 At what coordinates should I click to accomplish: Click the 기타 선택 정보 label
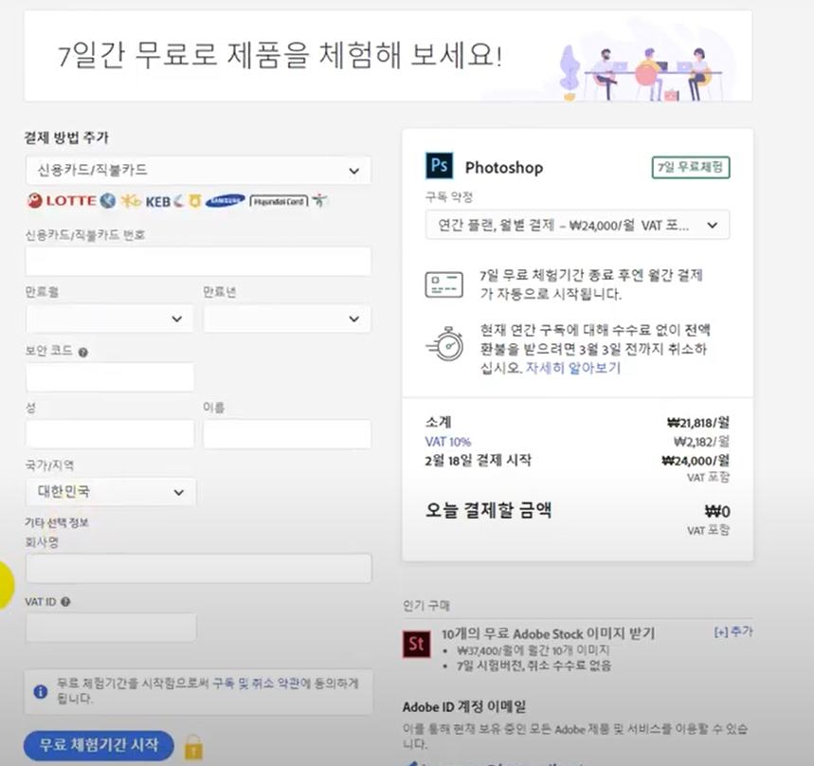[x=57, y=522]
